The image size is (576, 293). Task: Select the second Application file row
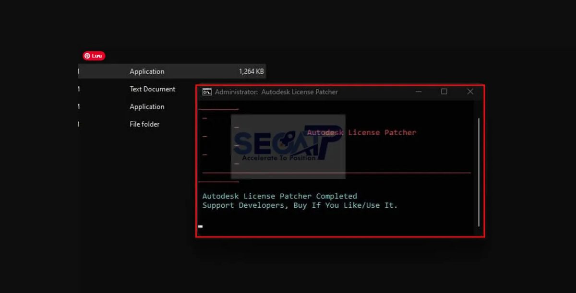(147, 107)
